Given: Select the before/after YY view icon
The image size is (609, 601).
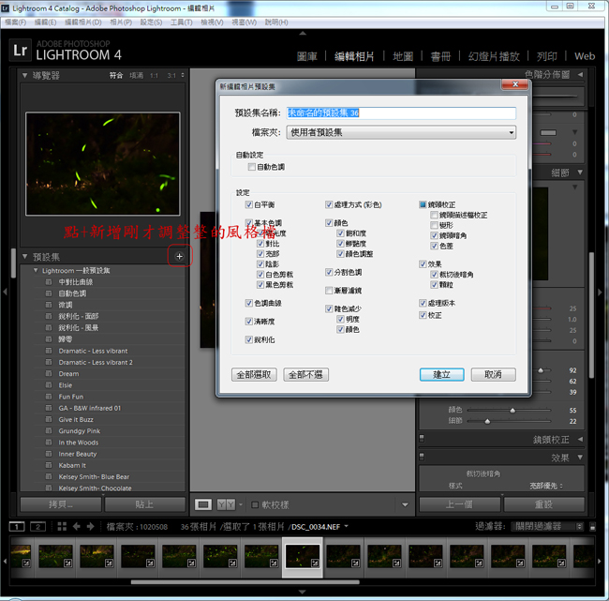Looking at the screenshot, I should click(226, 504).
